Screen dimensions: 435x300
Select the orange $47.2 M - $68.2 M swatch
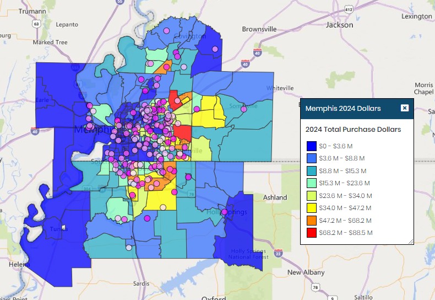pos(312,221)
